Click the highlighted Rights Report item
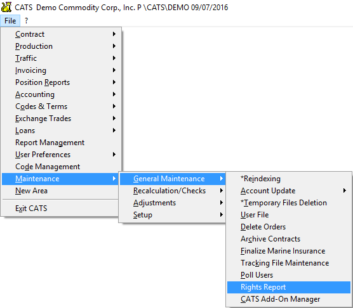 coord(289,287)
